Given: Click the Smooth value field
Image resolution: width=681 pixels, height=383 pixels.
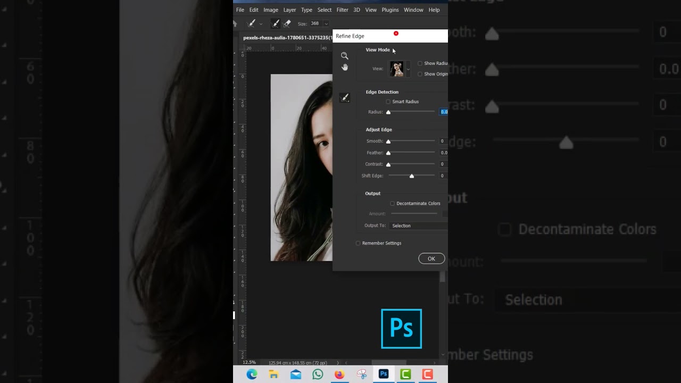Looking at the screenshot, I should click(444, 141).
